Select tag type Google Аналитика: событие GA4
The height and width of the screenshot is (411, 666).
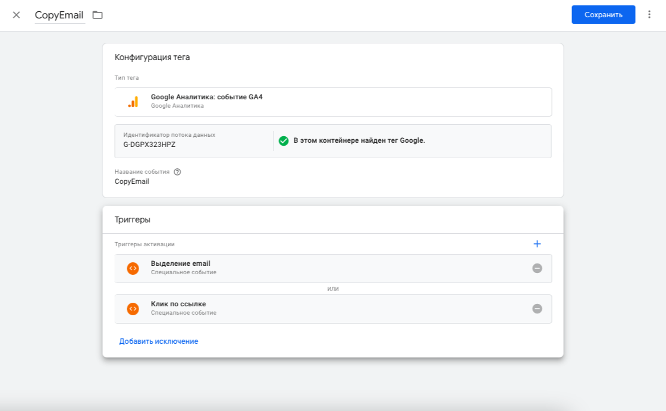(333, 102)
